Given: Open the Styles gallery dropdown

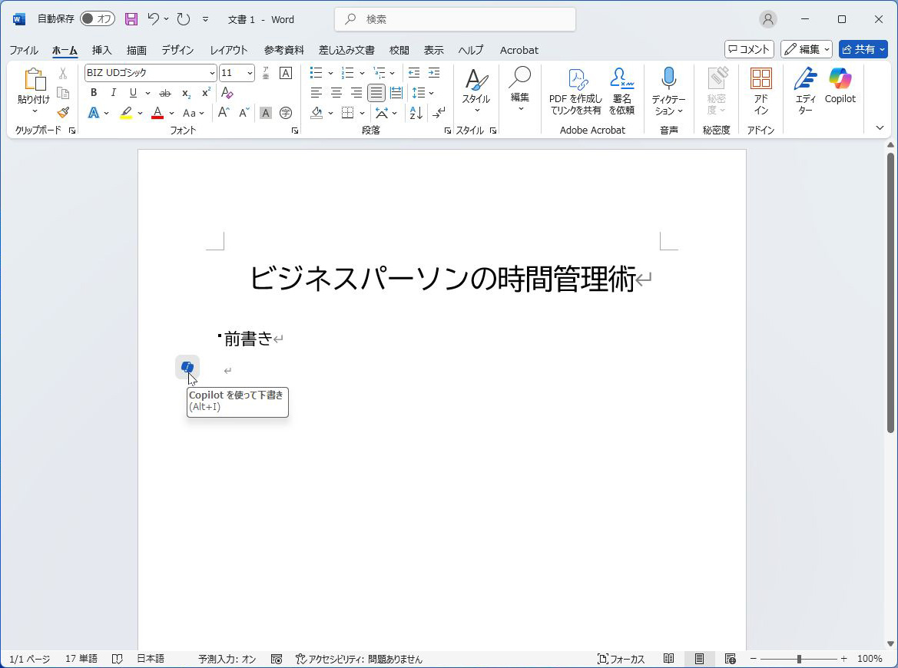Looking at the screenshot, I should click(x=476, y=90).
